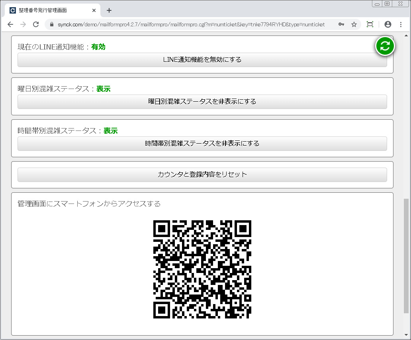
Task: Hide the day-of-week congestion status
Action: [202, 102]
